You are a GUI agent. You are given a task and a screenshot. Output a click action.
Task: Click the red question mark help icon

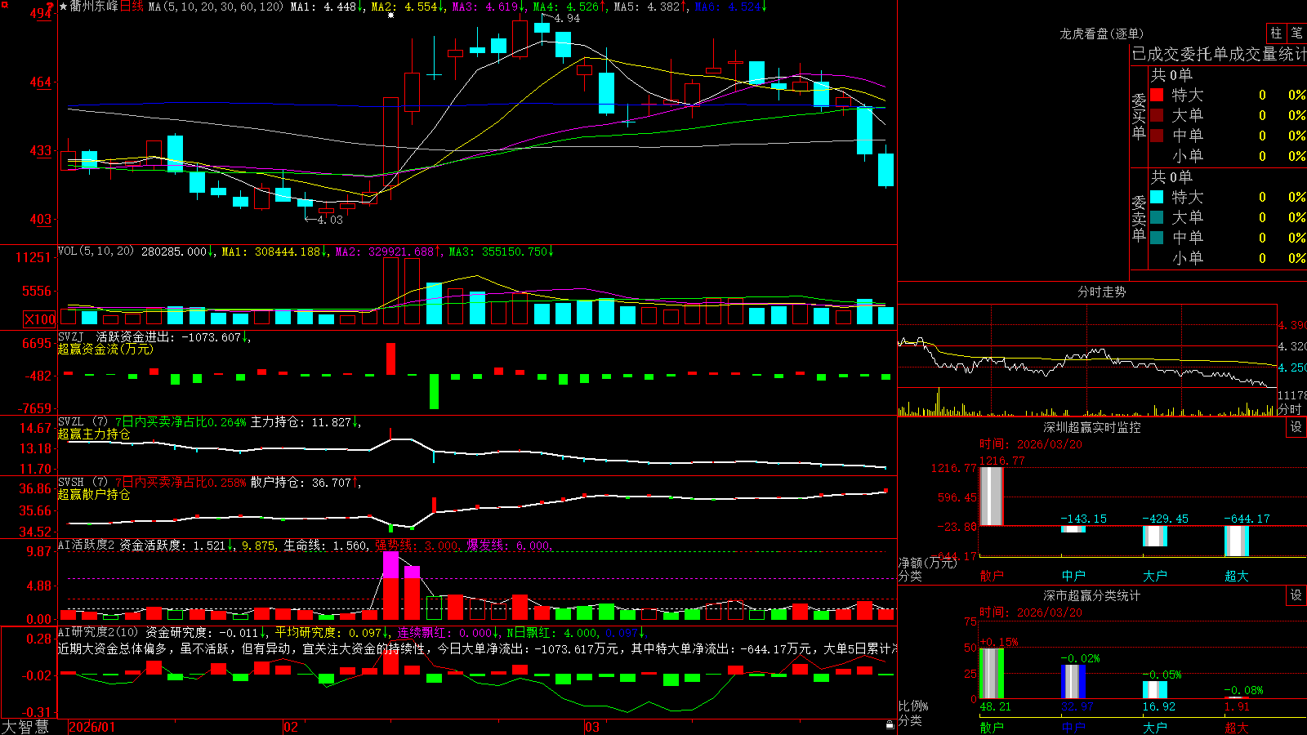click(50, 7)
